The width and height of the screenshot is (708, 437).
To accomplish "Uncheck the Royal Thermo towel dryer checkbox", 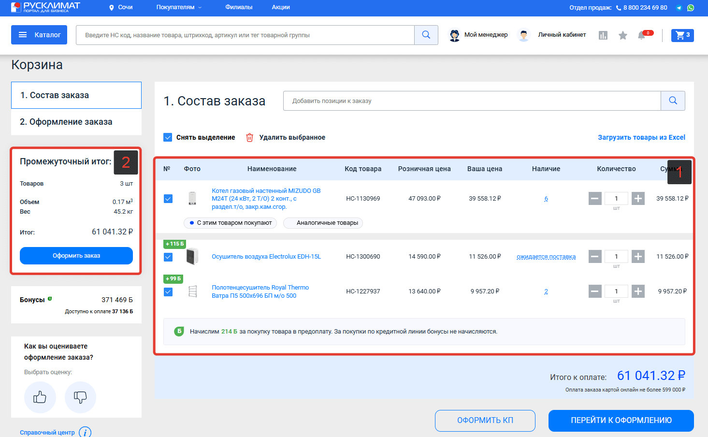I will [168, 291].
